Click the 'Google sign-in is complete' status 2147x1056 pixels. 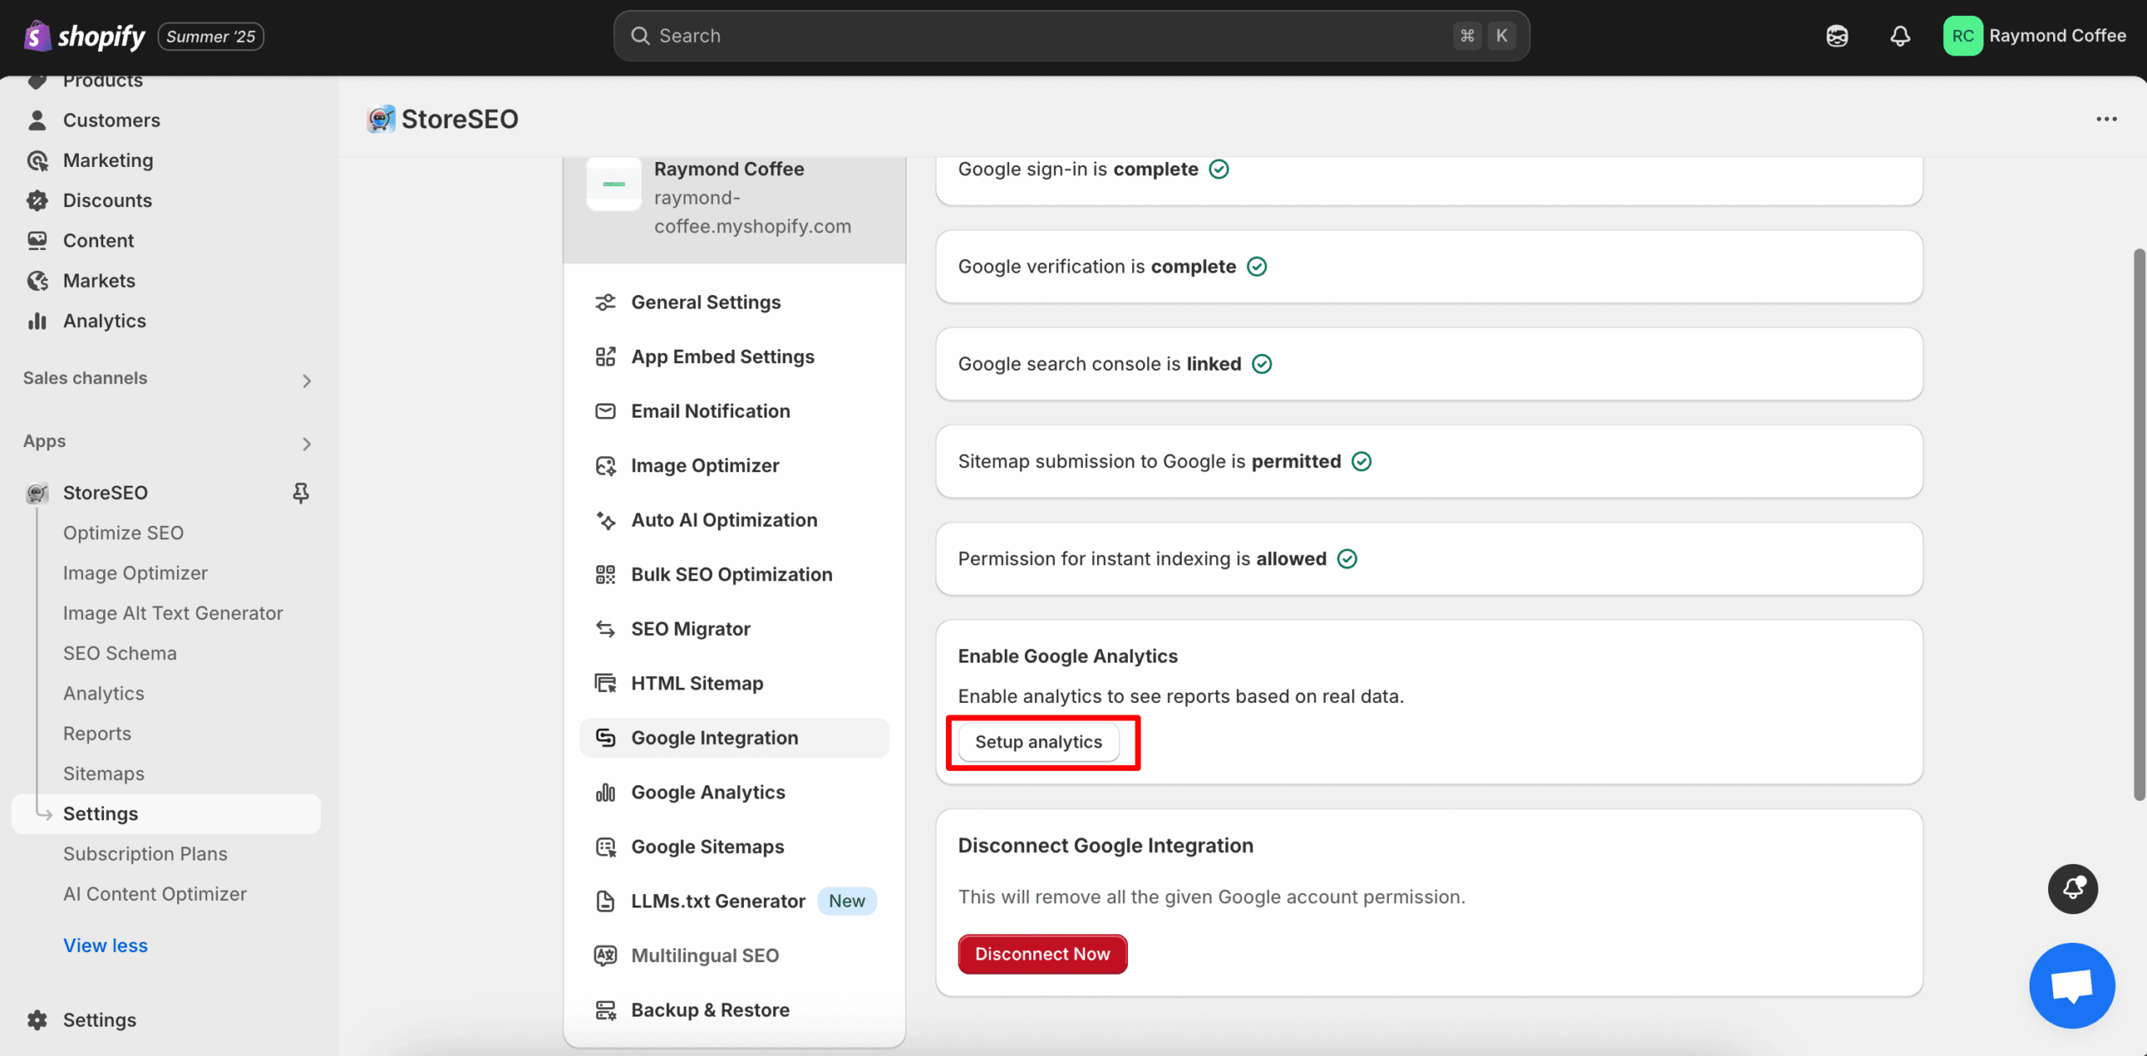[x=1093, y=169]
